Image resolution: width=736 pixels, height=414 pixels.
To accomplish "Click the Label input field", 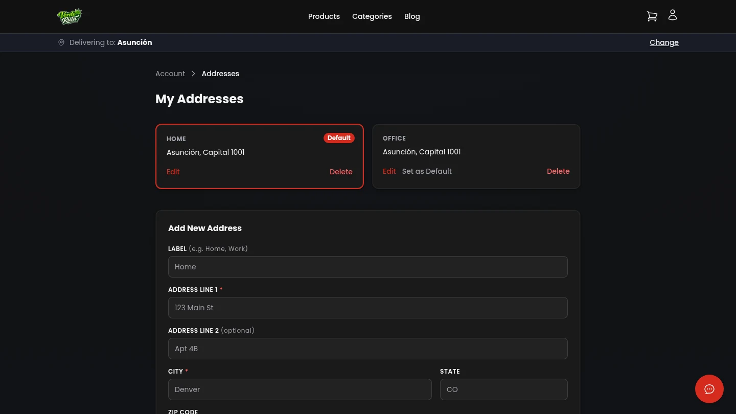I will click(x=368, y=267).
